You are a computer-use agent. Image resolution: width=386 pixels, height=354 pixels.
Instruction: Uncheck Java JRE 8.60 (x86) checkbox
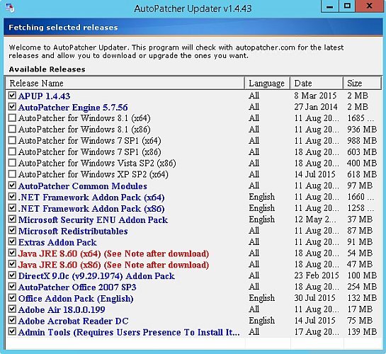[12, 264]
